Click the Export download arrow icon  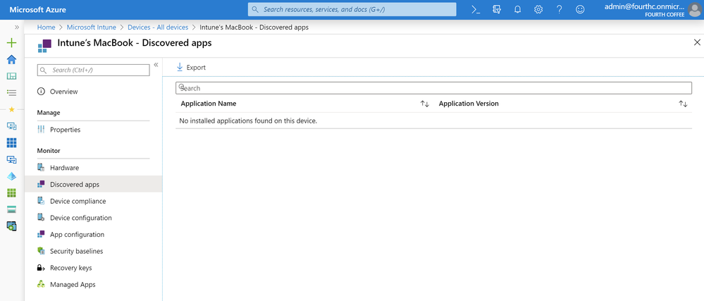pos(180,67)
